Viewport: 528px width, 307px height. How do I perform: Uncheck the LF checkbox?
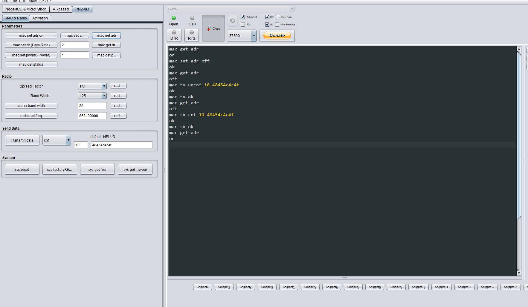coord(267,24)
